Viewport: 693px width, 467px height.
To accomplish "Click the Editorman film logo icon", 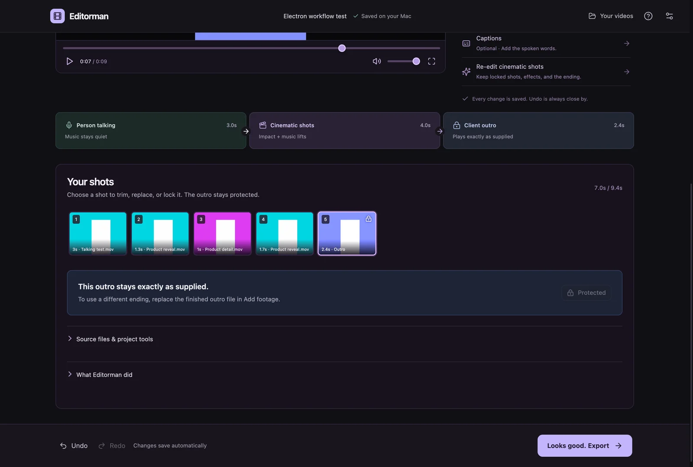I will [58, 16].
